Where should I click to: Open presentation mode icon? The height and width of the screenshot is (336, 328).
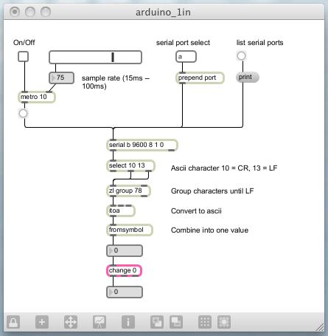[100, 322]
